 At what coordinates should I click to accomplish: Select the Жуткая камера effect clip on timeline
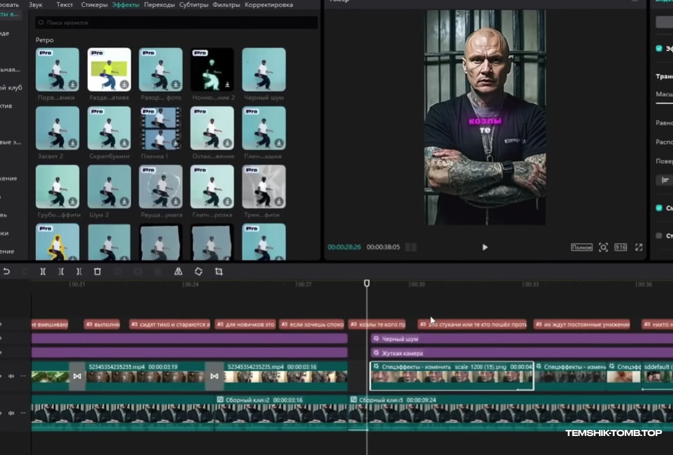click(x=521, y=353)
